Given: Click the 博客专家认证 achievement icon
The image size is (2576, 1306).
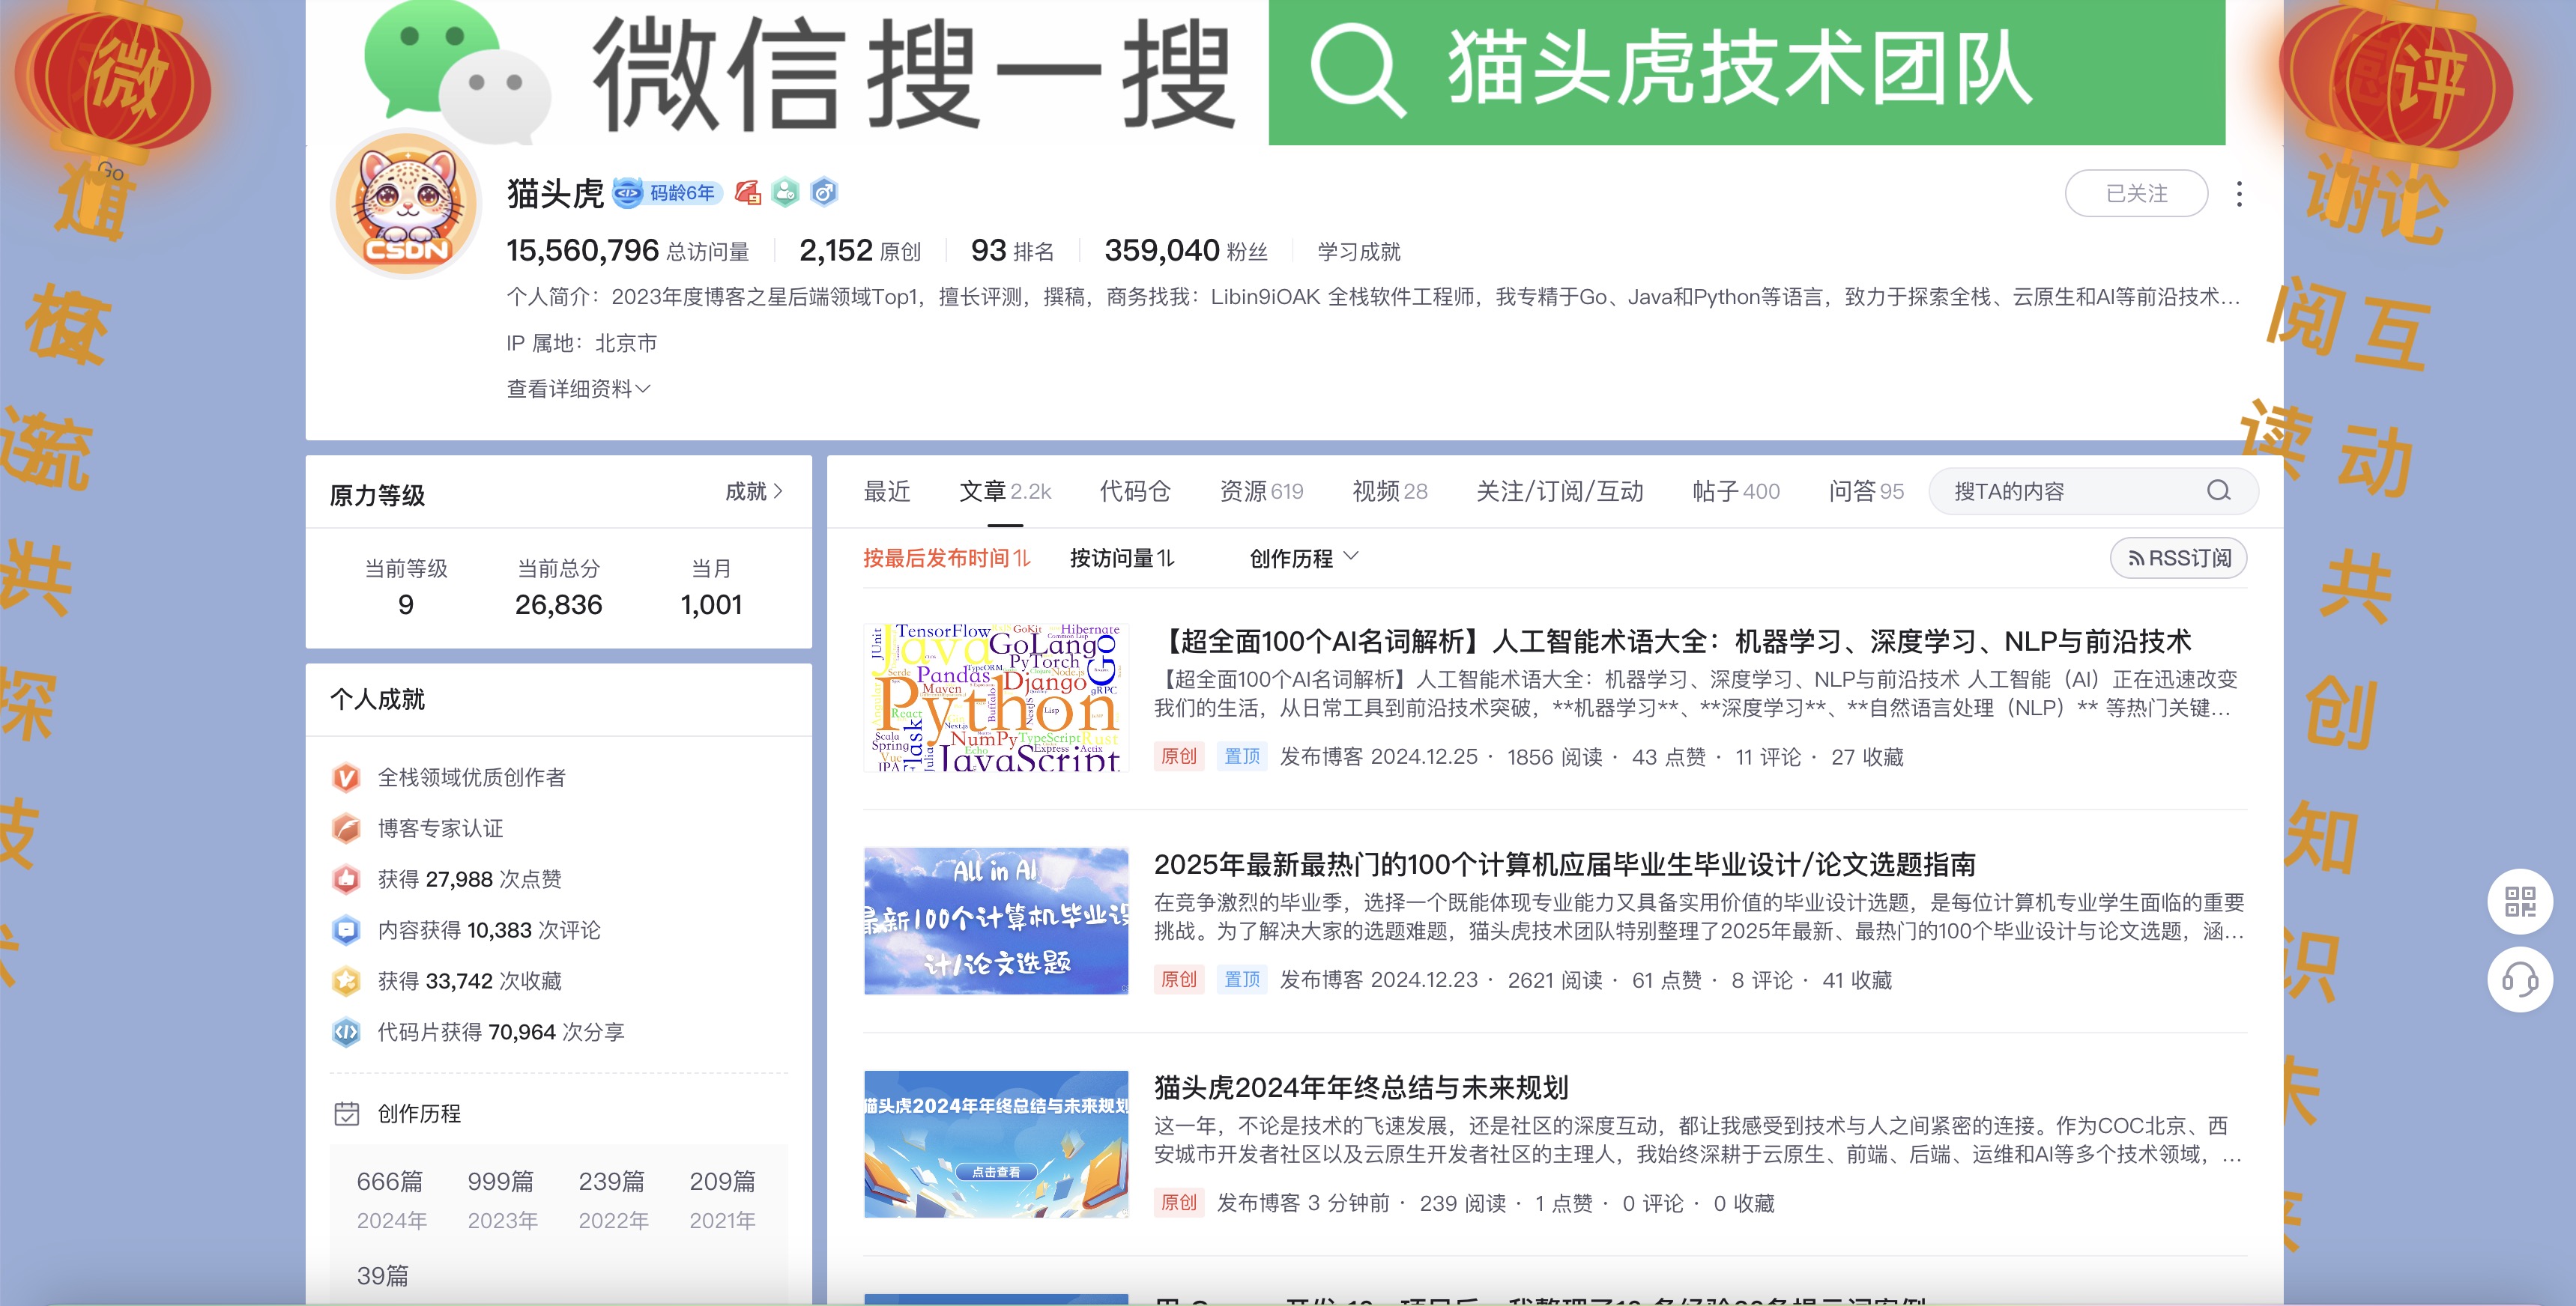Looking at the screenshot, I should point(346,828).
